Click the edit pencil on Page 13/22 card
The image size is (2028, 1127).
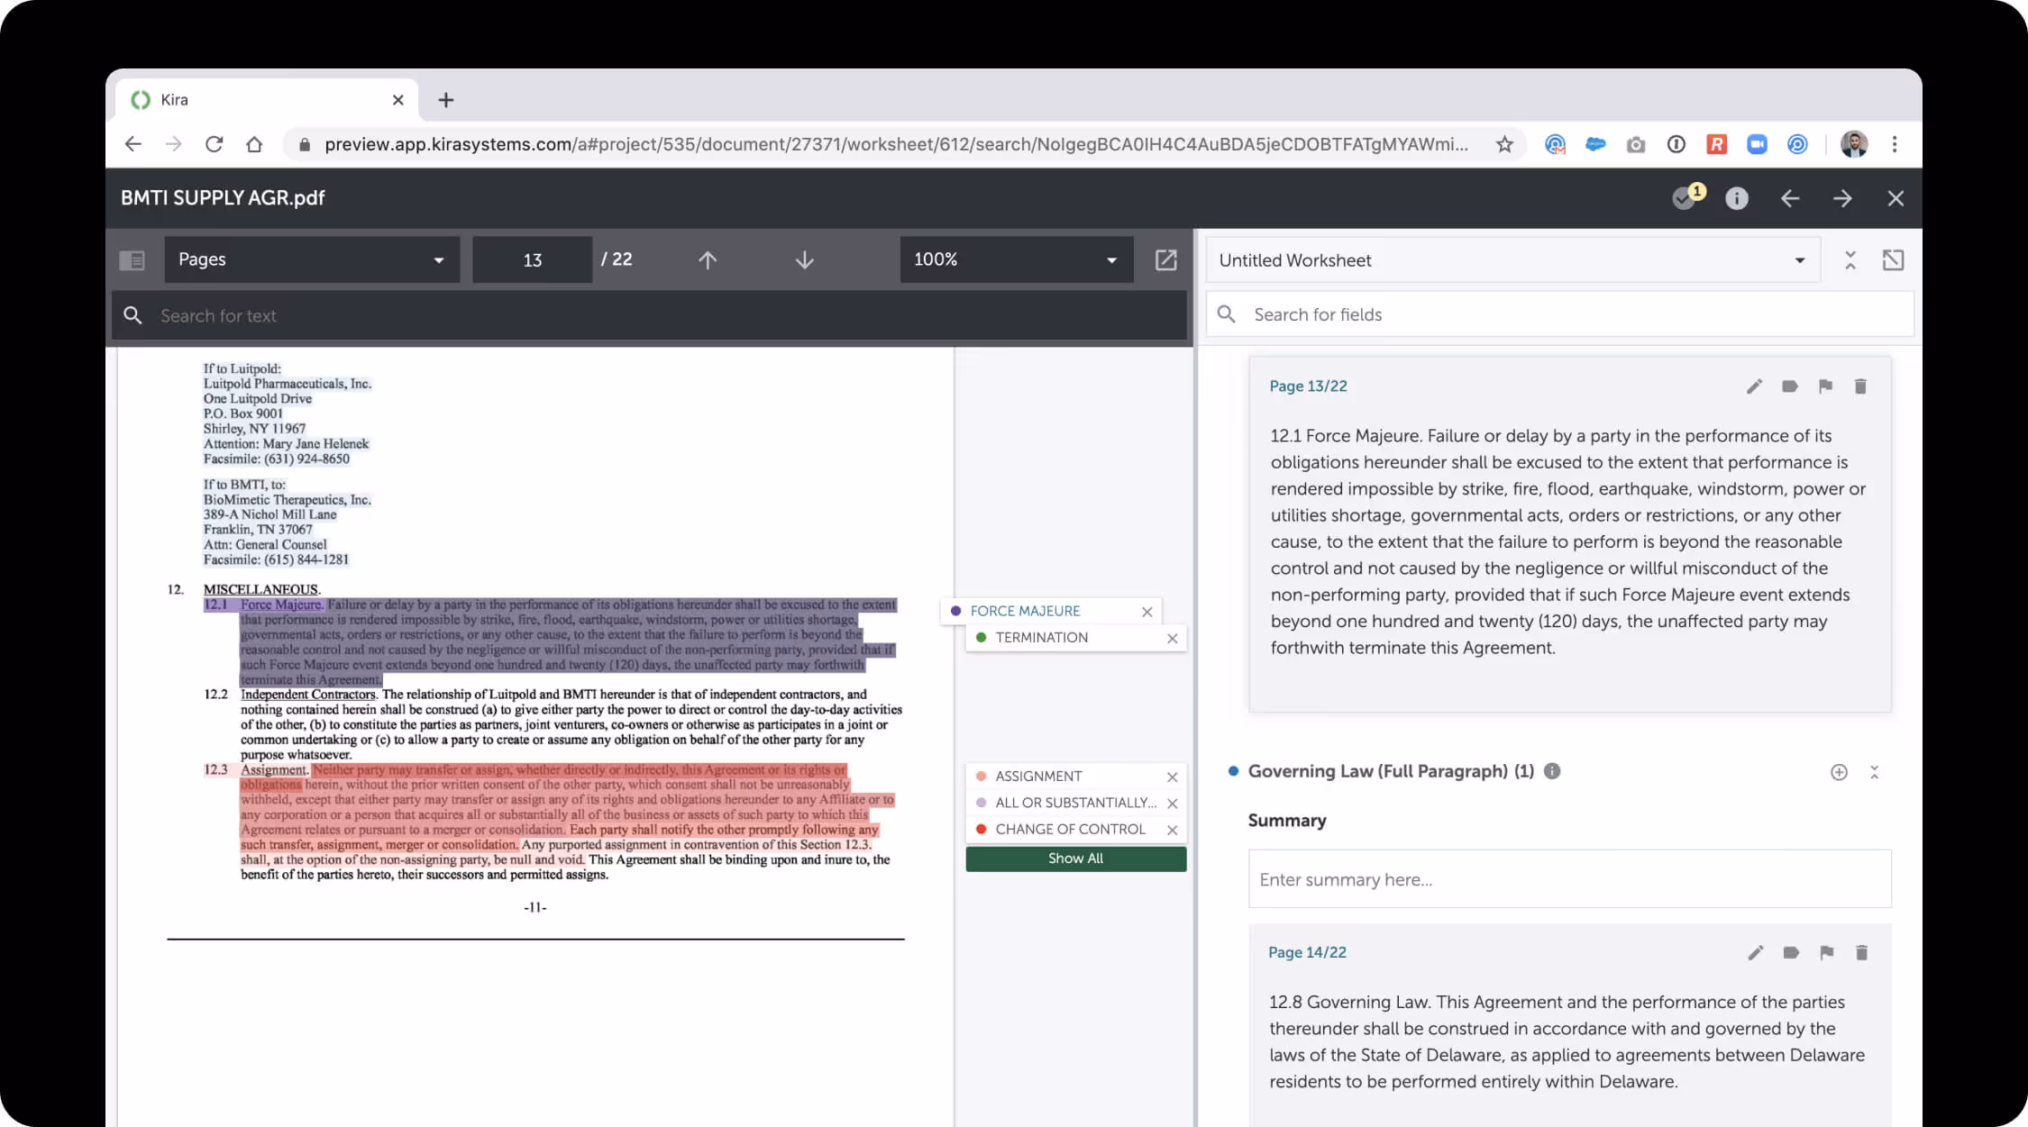click(1753, 386)
